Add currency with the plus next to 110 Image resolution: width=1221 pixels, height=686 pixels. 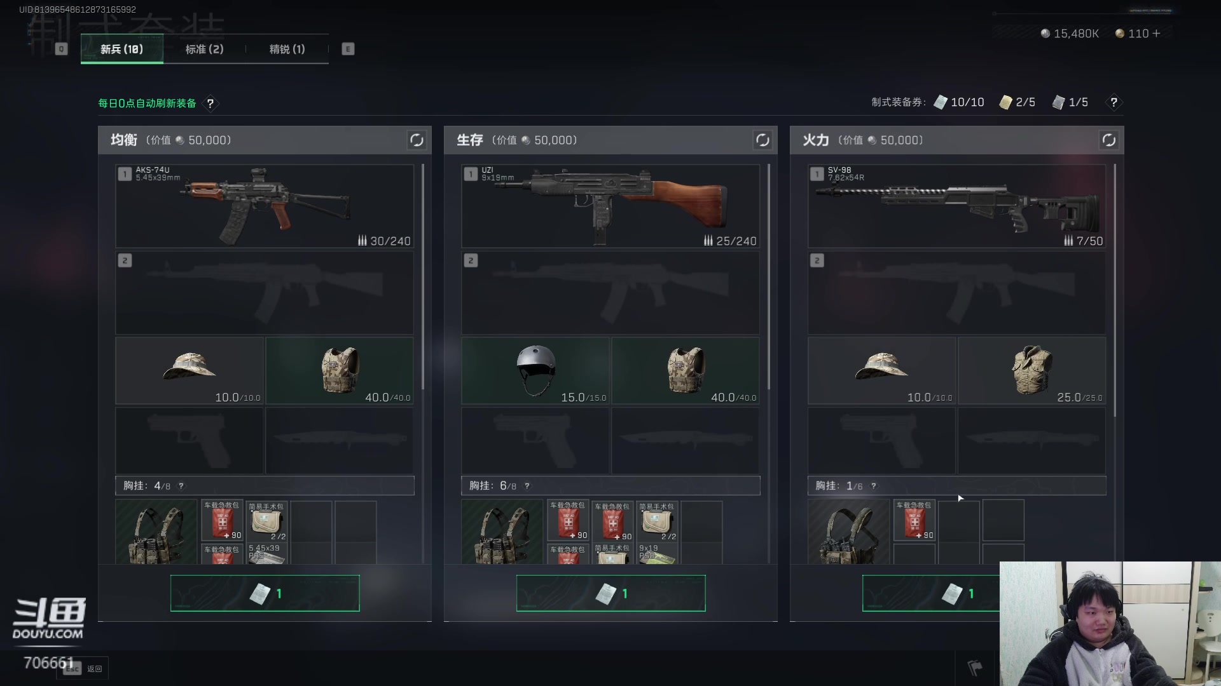(x=1156, y=33)
